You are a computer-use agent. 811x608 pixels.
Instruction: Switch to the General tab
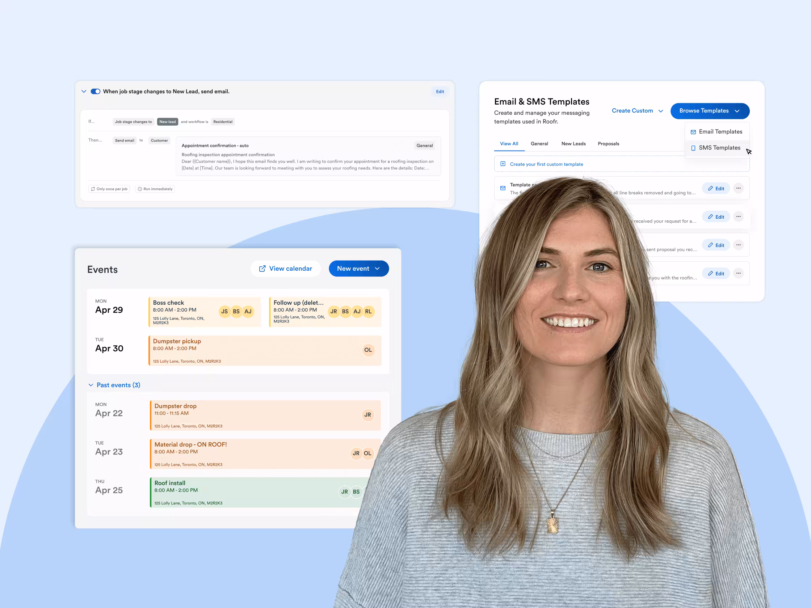(539, 144)
